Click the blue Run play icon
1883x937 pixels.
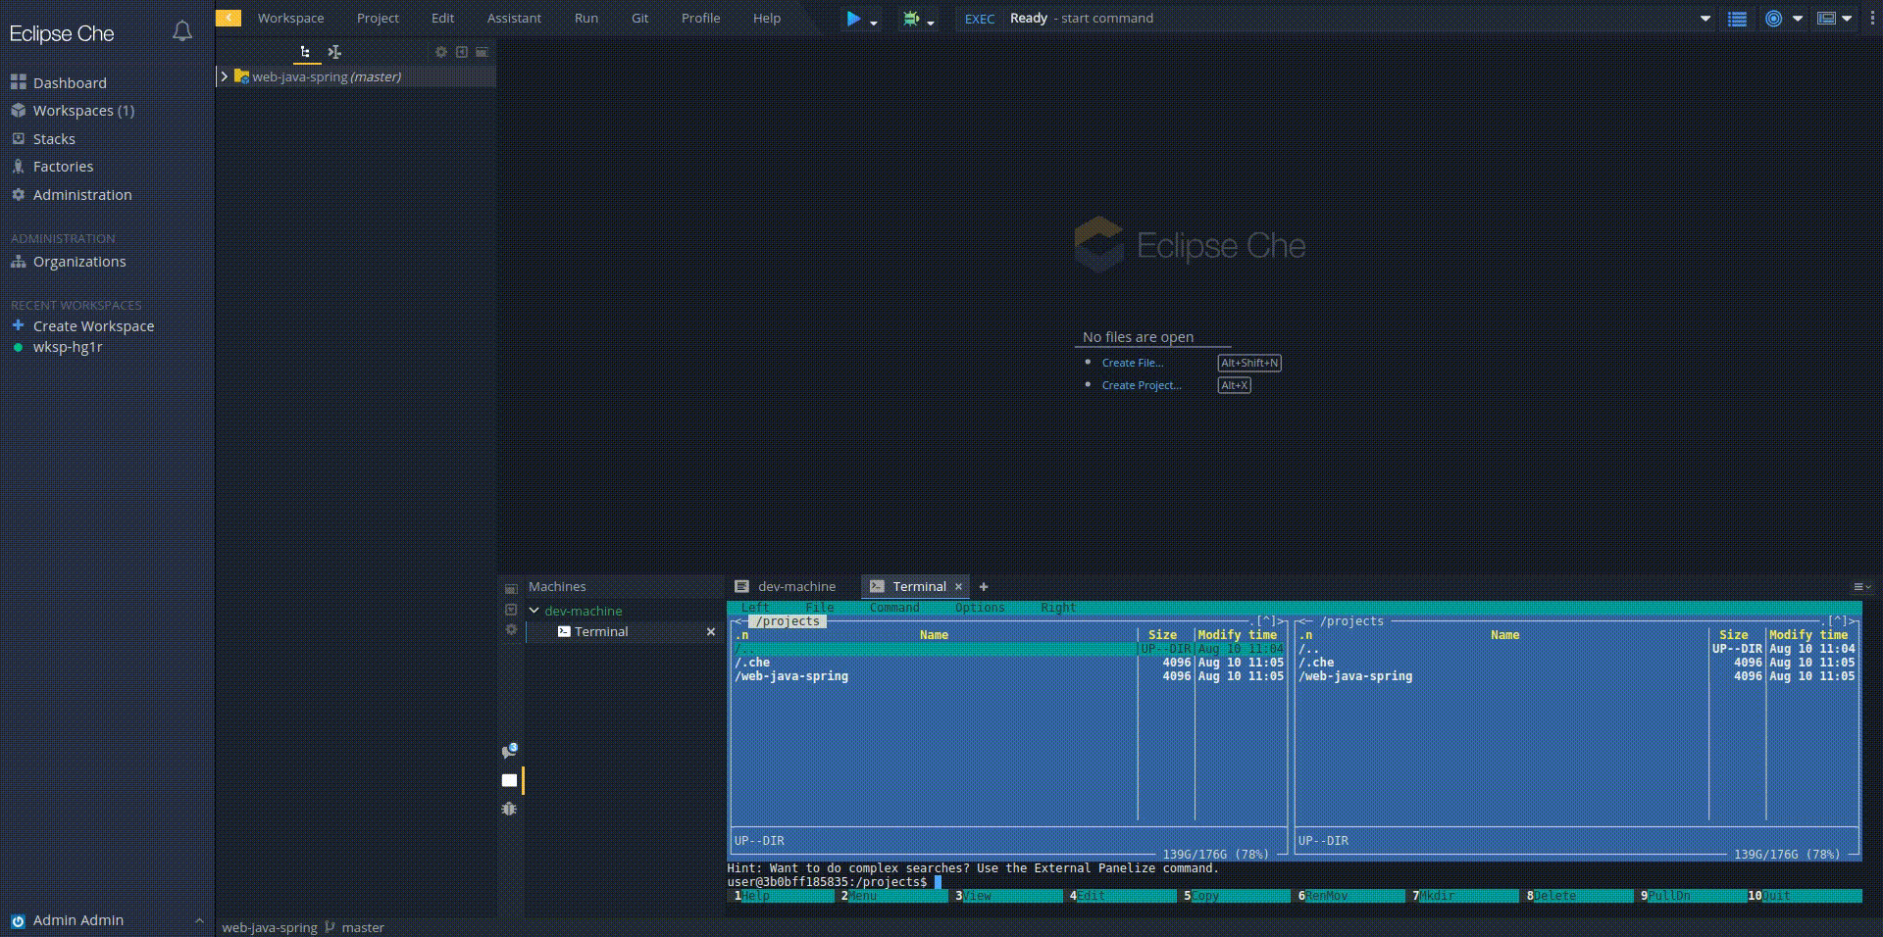(853, 18)
